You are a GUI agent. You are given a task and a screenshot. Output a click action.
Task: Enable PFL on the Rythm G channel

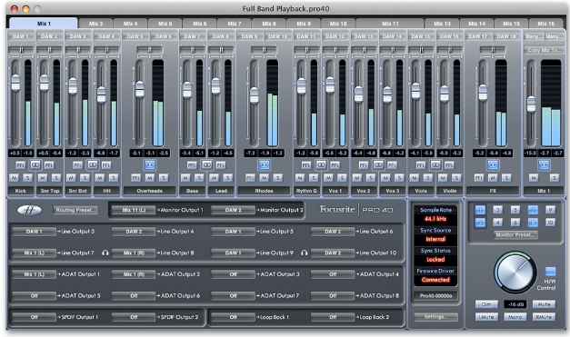306,165
